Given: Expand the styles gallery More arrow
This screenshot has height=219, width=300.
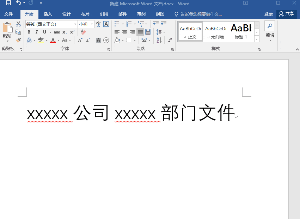Looking at the screenshot, I should click(x=257, y=39).
